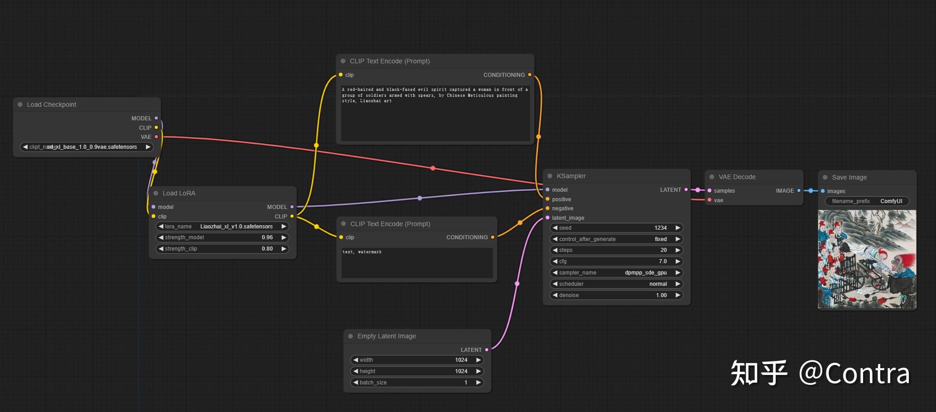Click the MODEL output dot on Load LoRA

[292, 207]
